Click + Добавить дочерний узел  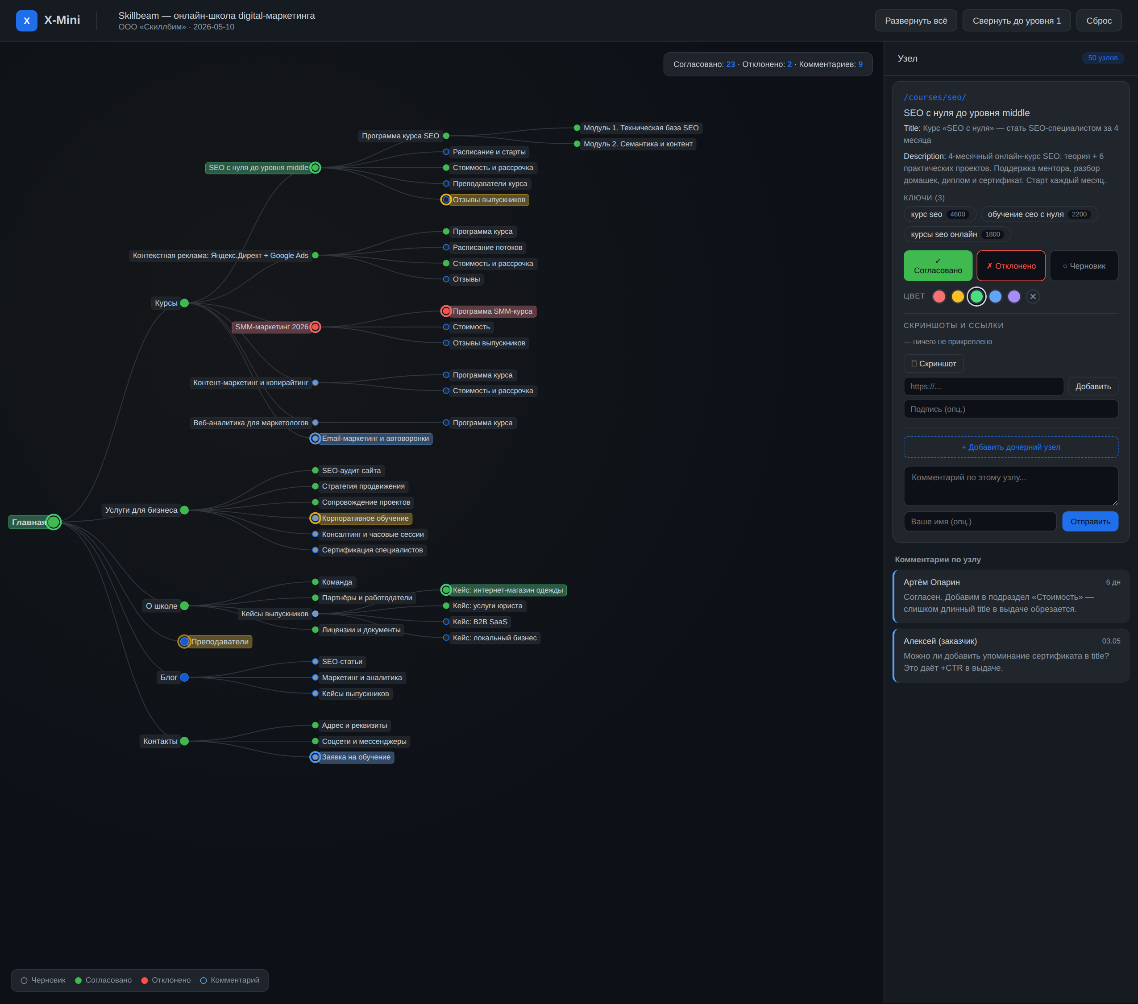click(x=1010, y=447)
